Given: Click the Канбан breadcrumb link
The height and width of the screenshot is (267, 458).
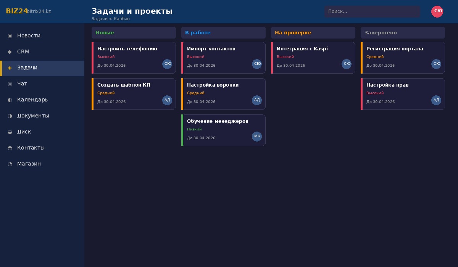Looking at the screenshot, I should point(122,19).
